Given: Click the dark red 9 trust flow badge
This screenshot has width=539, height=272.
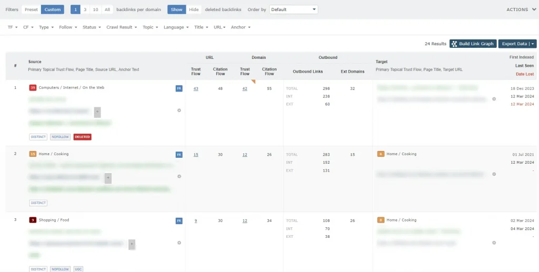Looking at the screenshot, I should coord(33,220).
